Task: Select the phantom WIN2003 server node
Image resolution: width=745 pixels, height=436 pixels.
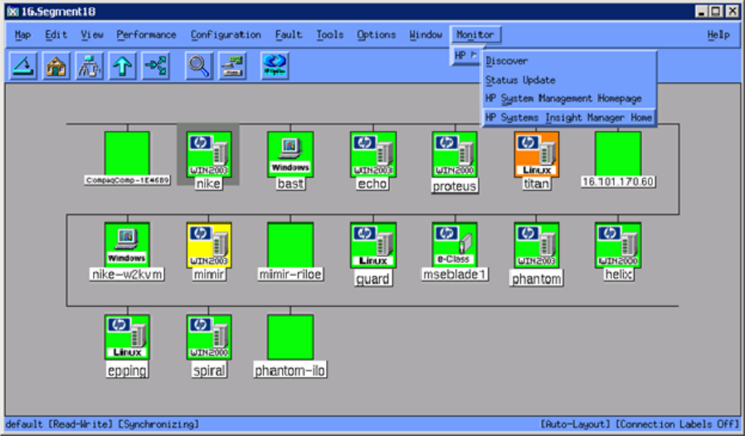Action: (x=537, y=245)
